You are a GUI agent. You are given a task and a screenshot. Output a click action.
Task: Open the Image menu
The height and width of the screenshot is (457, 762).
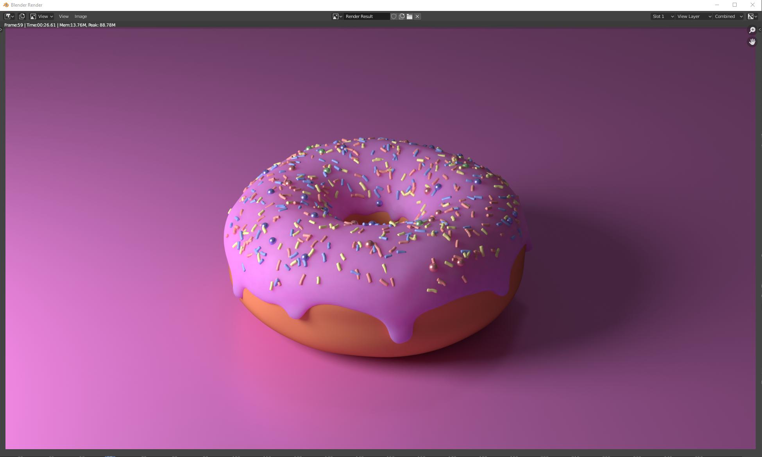pyautogui.click(x=80, y=16)
